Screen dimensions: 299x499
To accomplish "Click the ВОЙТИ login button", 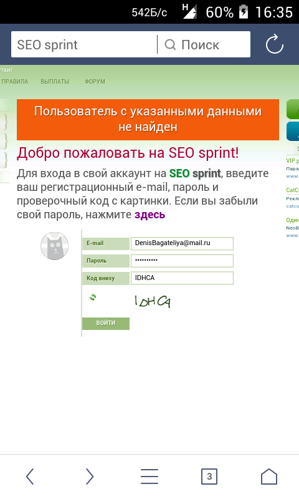I will point(106,323).
